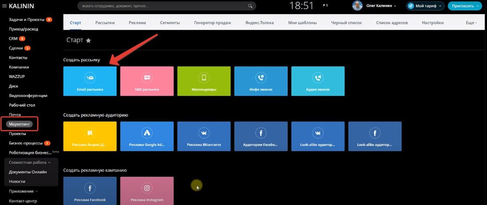Select the Старт tab

(75, 23)
